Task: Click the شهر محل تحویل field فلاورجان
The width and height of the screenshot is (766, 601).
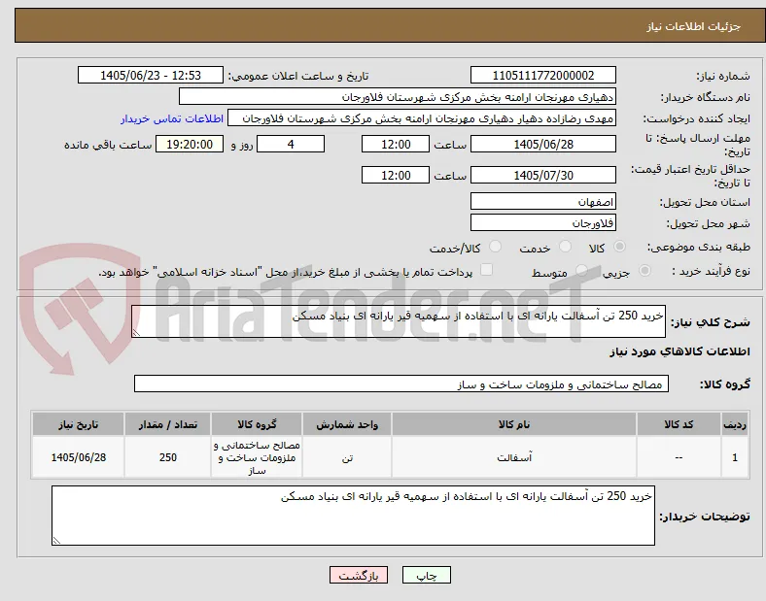Action: tap(542, 223)
